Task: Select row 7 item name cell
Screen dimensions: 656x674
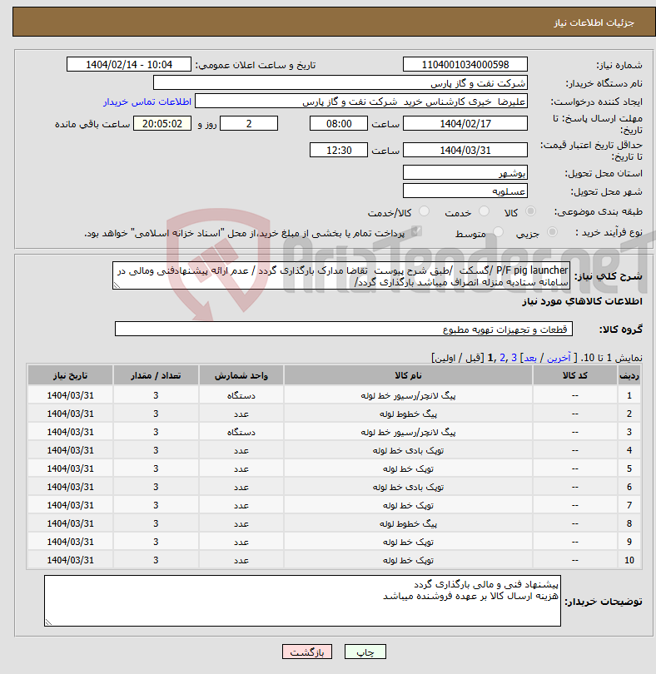Action: tap(408, 505)
